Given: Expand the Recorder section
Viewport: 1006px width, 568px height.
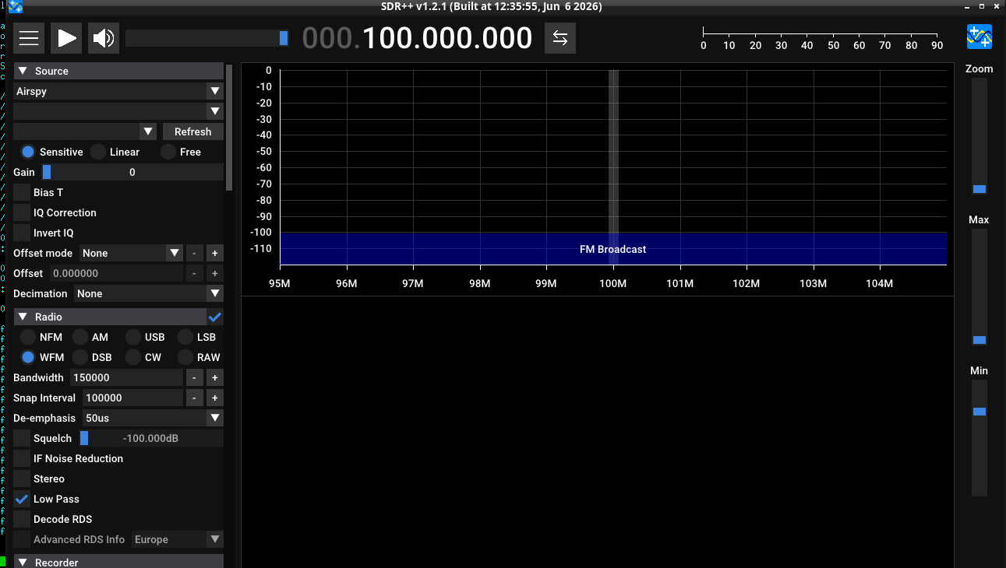Looking at the screenshot, I should click(118, 561).
